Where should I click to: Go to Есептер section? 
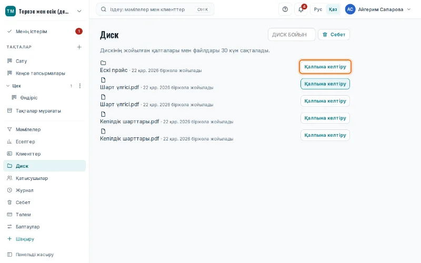45,141
